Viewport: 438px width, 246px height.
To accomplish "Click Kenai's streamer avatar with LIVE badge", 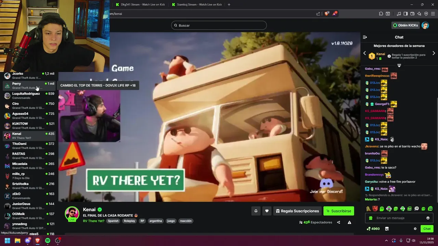I will point(72,214).
